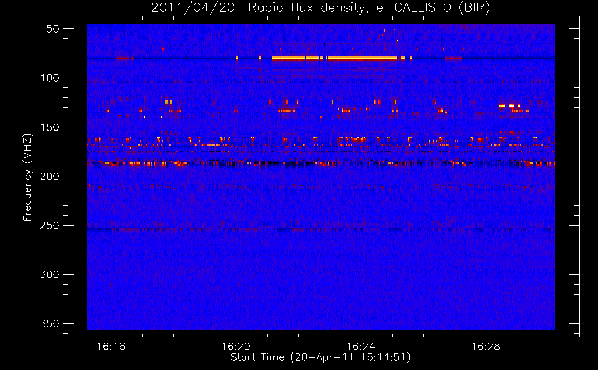
Task: Click the "Frequency (MHZ)" axis label
Action: point(28,177)
